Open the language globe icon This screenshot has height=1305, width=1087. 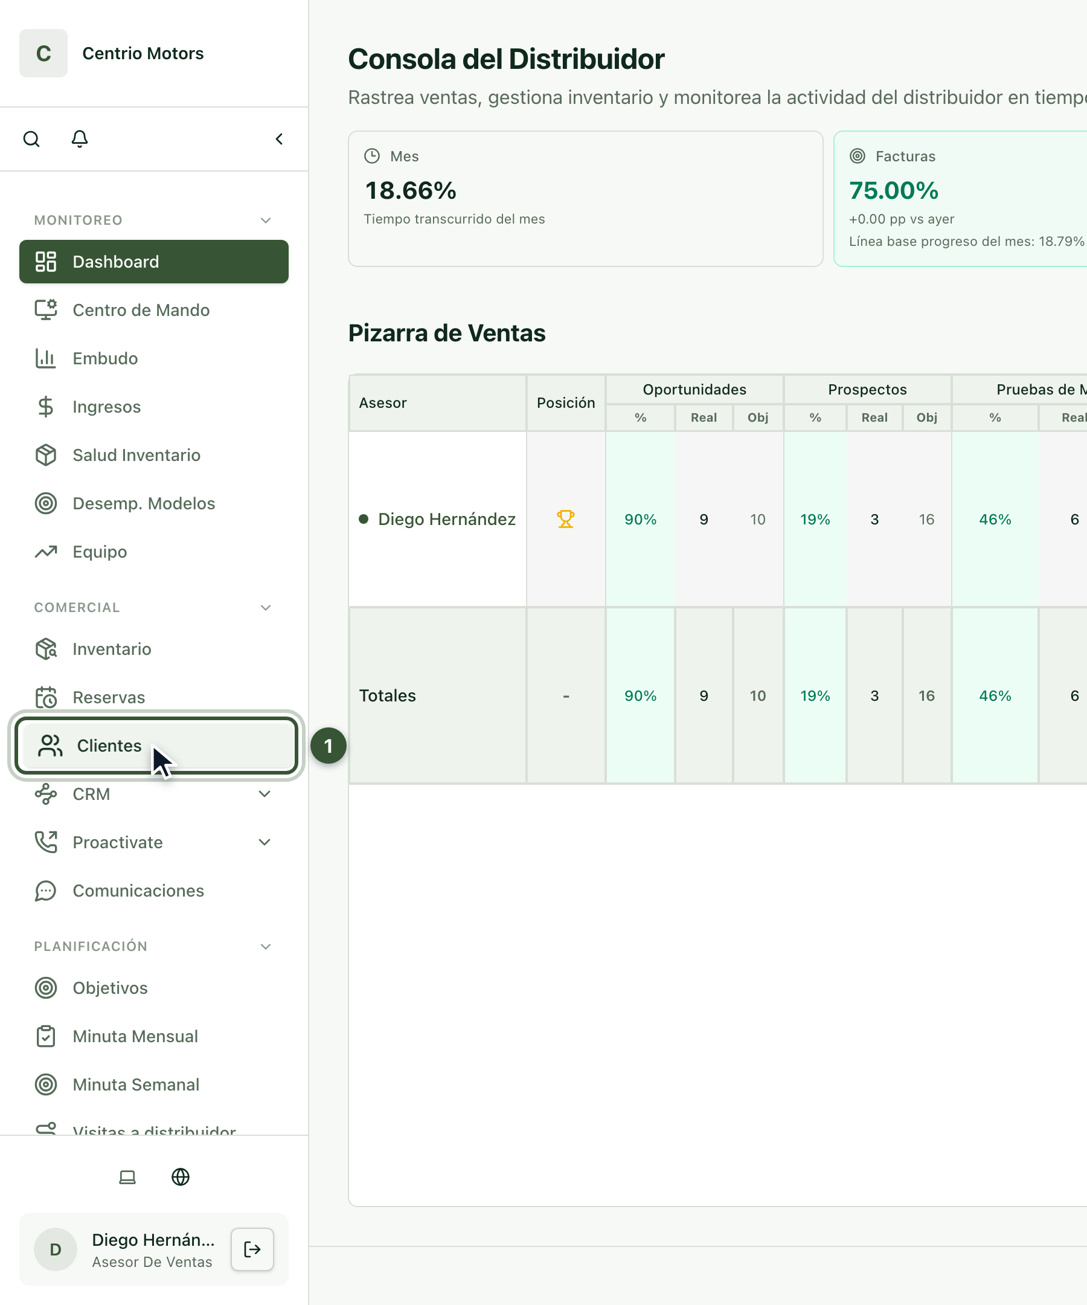tap(181, 1177)
